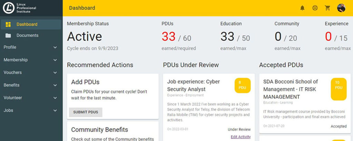Click the 8 PDU yellow badge

pos(242,85)
